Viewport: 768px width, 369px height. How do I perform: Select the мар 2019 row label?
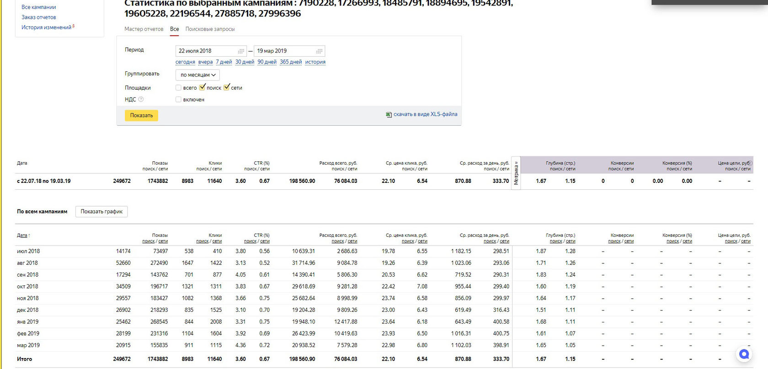pos(28,346)
